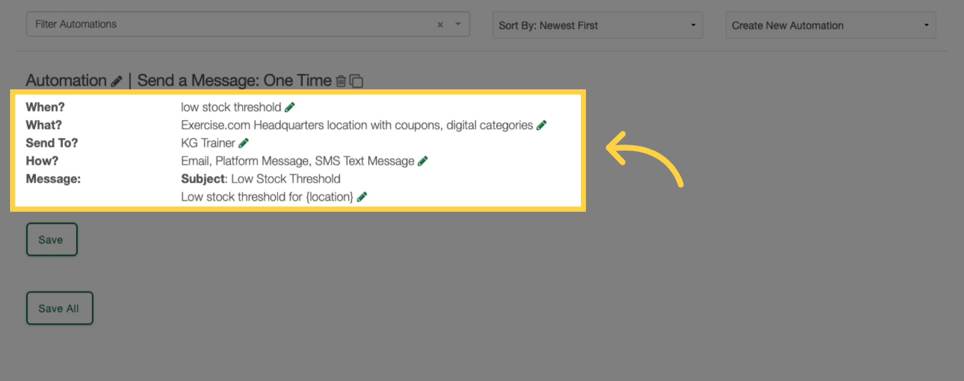Click the Email, Platform Message, SMS text
964x381 pixels.
[x=298, y=161]
